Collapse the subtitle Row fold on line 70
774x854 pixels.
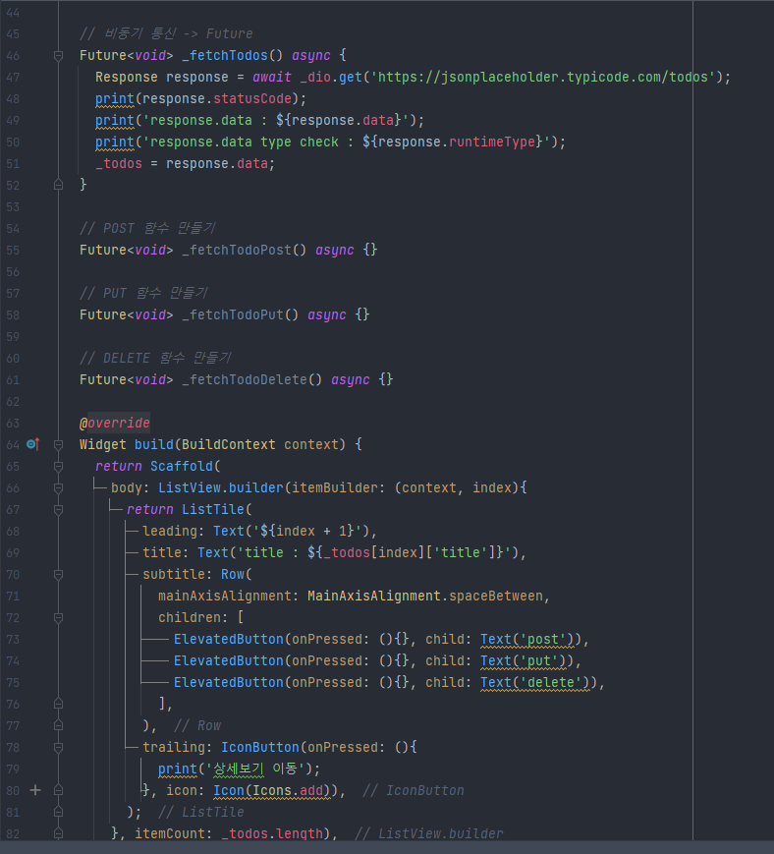[x=58, y=574]
